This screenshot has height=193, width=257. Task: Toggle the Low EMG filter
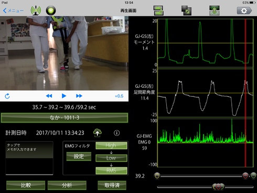pos(111,158)
